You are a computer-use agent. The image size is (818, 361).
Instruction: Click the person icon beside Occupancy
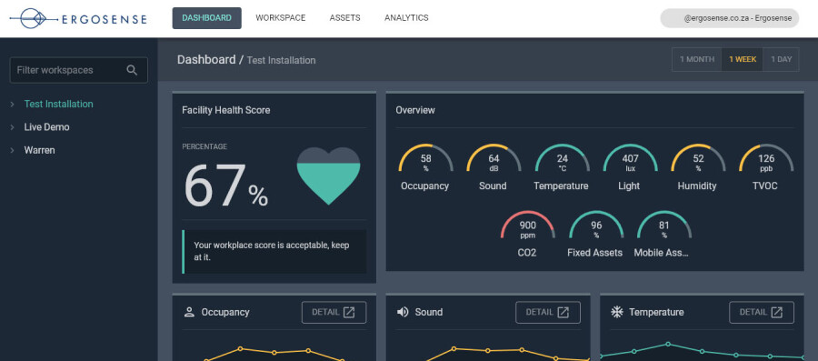189,312
